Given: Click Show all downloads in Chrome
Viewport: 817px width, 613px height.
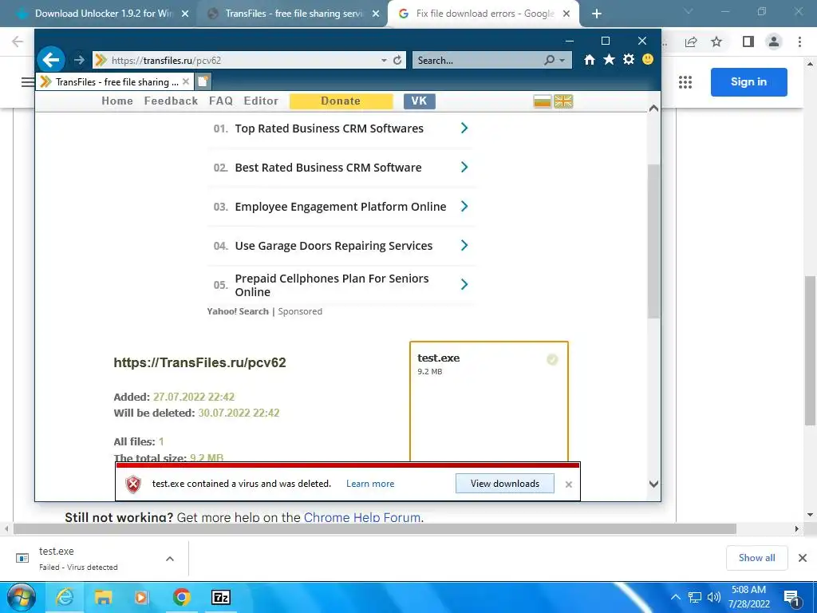Looking at the screenshot, I should pyautogui.click(x=756, y=558).
